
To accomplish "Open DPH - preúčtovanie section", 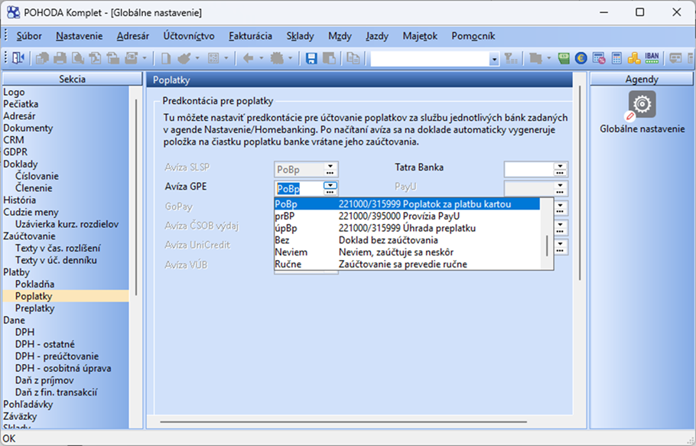I will point(57,356).
